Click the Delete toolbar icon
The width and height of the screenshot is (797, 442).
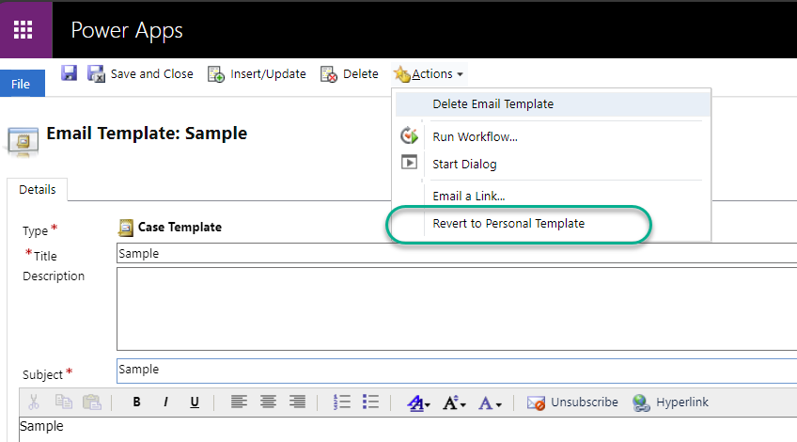329,74
